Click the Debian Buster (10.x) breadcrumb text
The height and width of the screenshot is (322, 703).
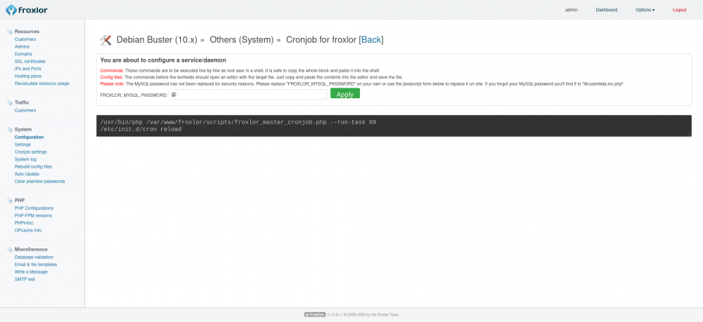[x=157, y=40]
